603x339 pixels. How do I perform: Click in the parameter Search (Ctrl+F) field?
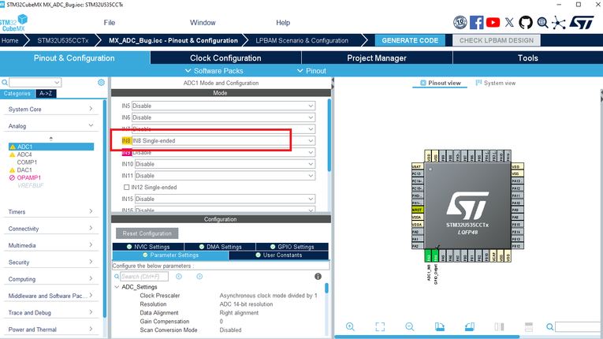coord(143,276)
